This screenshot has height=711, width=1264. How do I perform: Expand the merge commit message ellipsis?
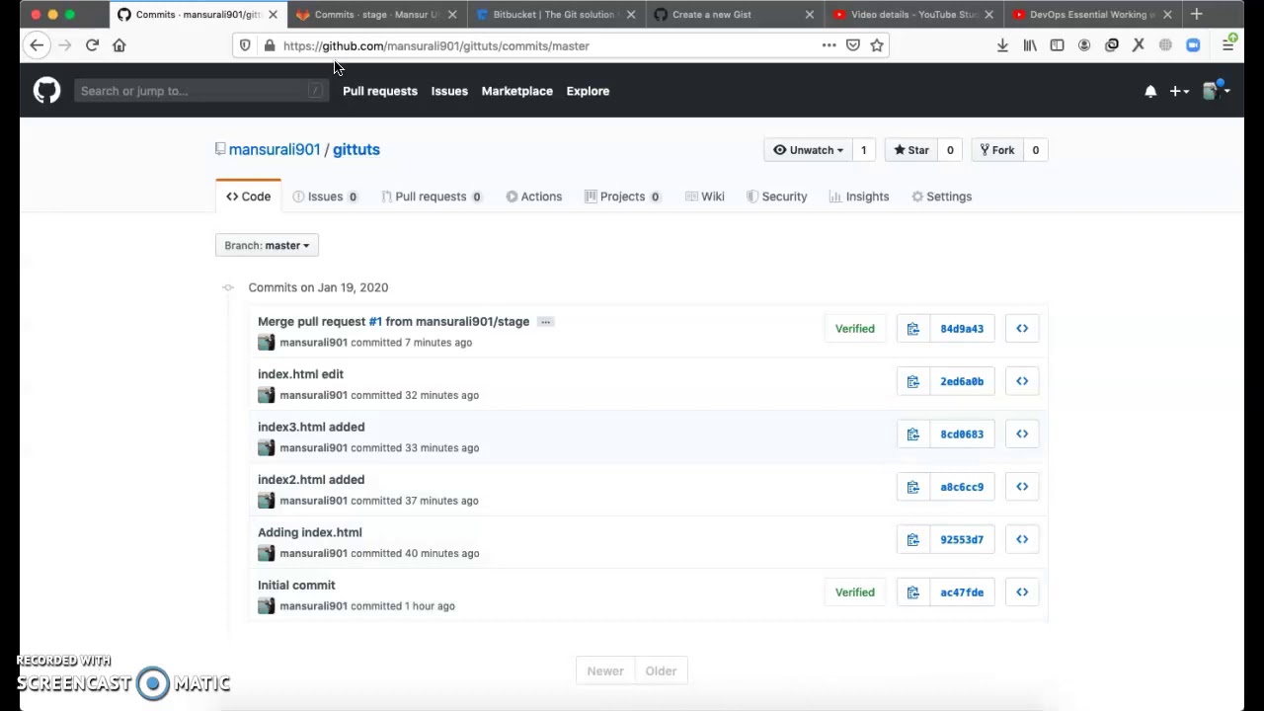click(545, 322)
